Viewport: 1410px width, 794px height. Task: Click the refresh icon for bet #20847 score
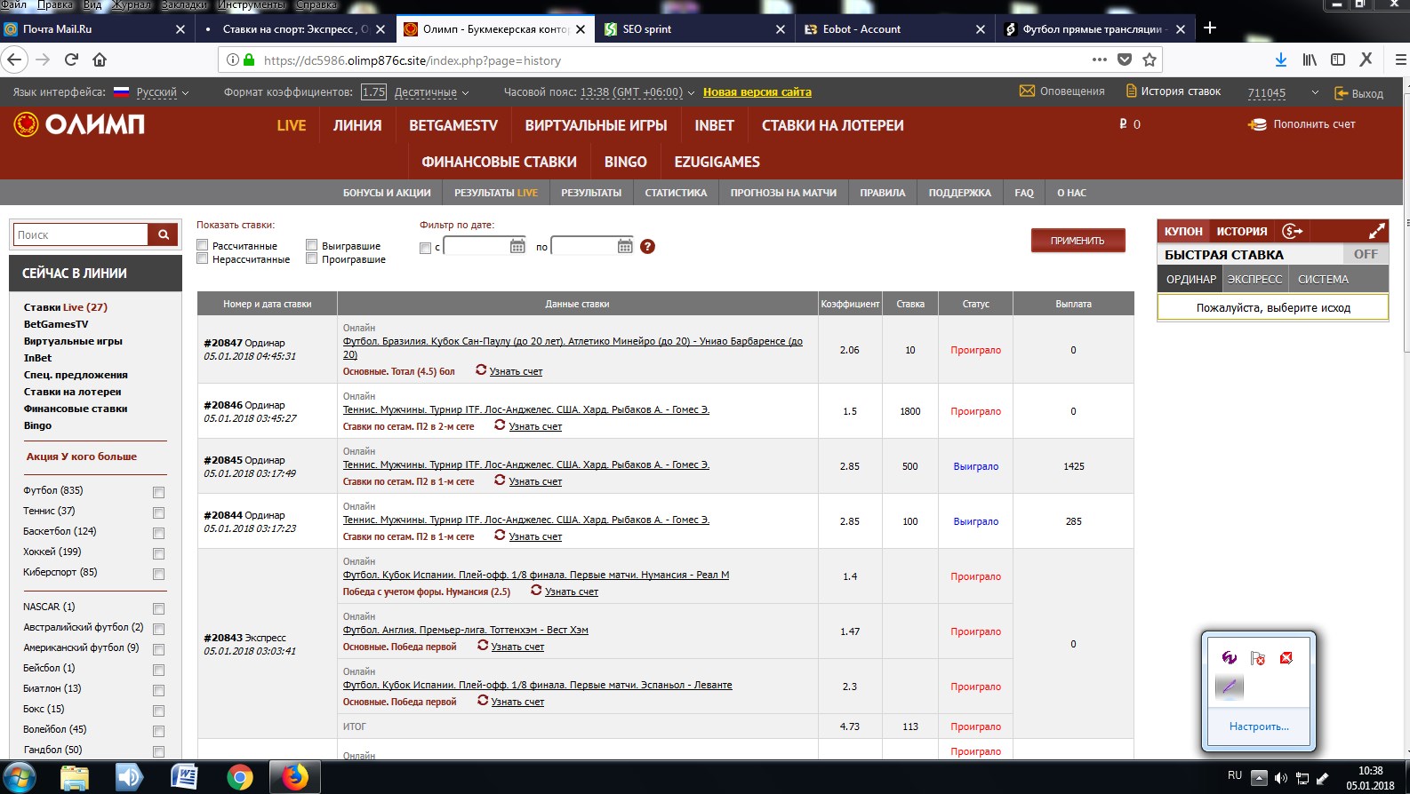(481, 369)
